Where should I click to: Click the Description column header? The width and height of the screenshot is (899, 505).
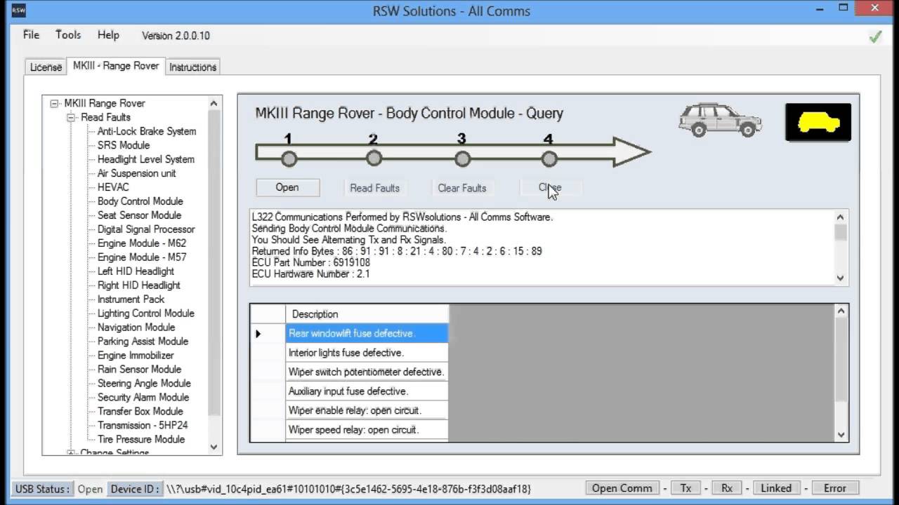[367, 314]
